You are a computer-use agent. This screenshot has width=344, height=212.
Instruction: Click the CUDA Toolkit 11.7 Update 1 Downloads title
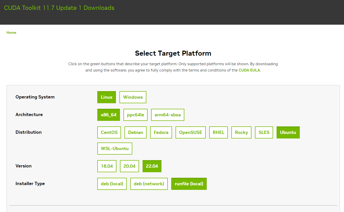coord(59,8)
